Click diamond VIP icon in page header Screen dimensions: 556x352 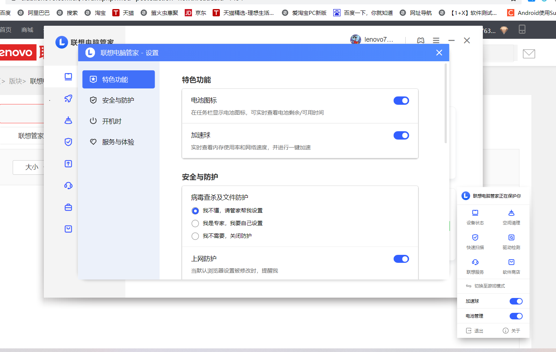coord(504,30)
